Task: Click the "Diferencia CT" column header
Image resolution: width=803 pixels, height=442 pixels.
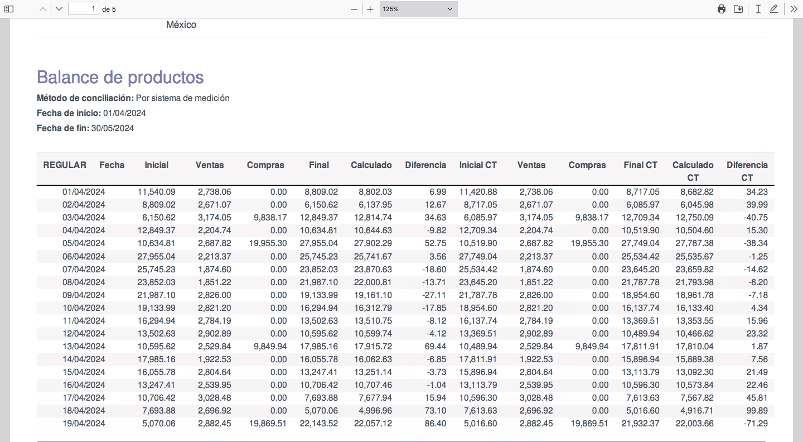Action: (747, 171)
